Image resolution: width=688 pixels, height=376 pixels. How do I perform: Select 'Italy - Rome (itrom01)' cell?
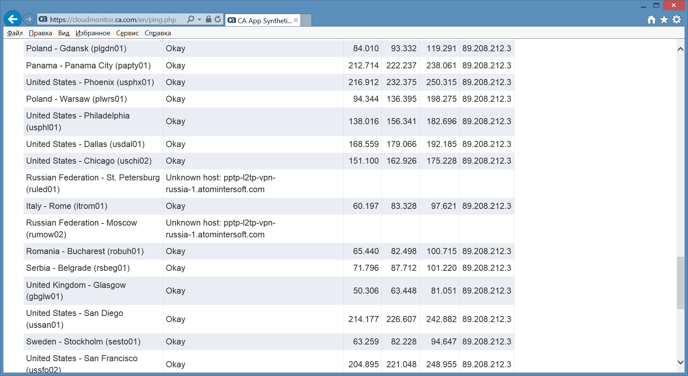pos(93,206)
